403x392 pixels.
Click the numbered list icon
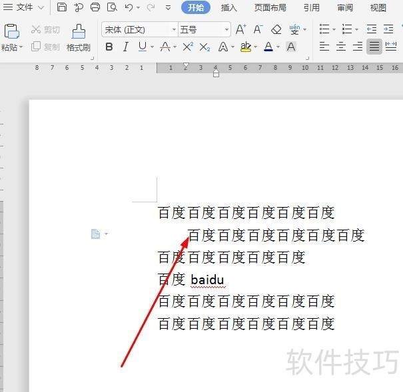[x=347, y=29]
